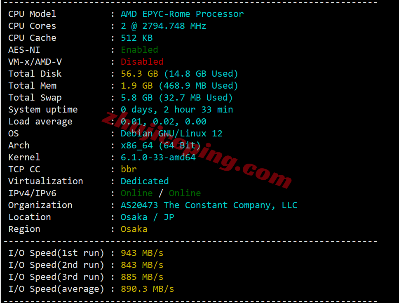Click the Virtualization value Dedicated

[x=145, y=181]
